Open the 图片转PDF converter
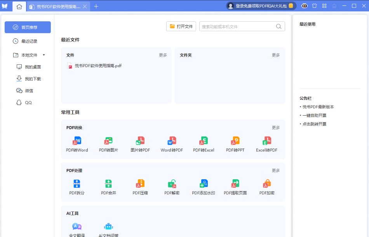The image size is (369, 237). (140, 144)
